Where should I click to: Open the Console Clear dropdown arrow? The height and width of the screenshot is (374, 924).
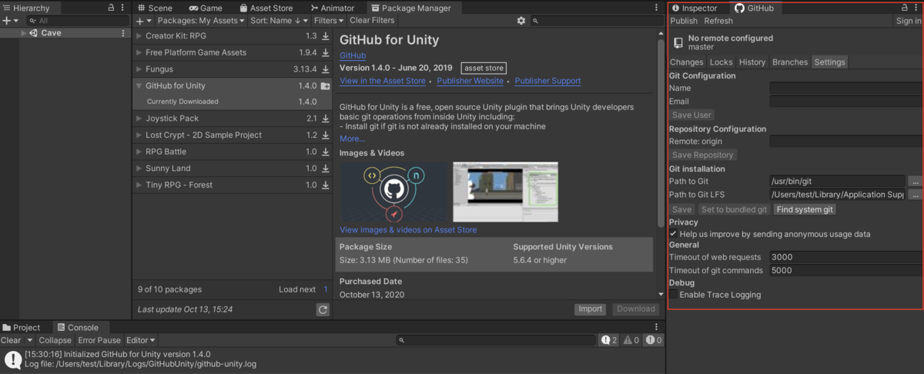coord(30,340)
